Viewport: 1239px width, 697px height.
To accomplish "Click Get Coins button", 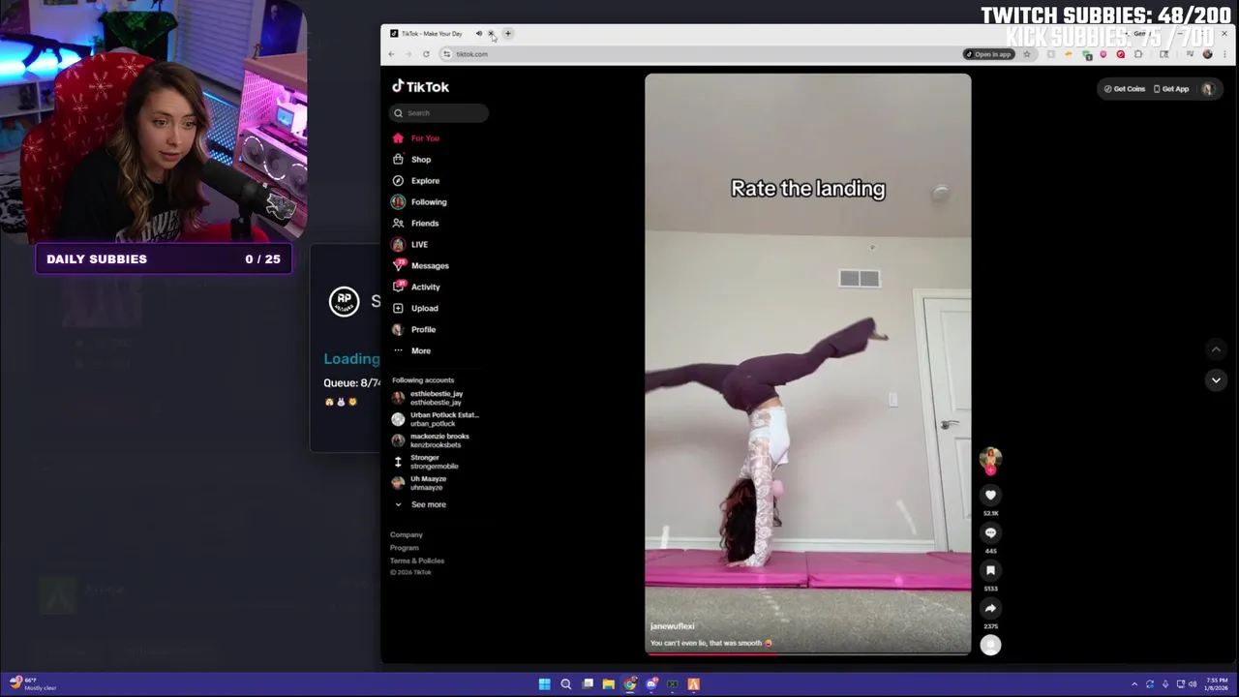I will (1125, 89).
